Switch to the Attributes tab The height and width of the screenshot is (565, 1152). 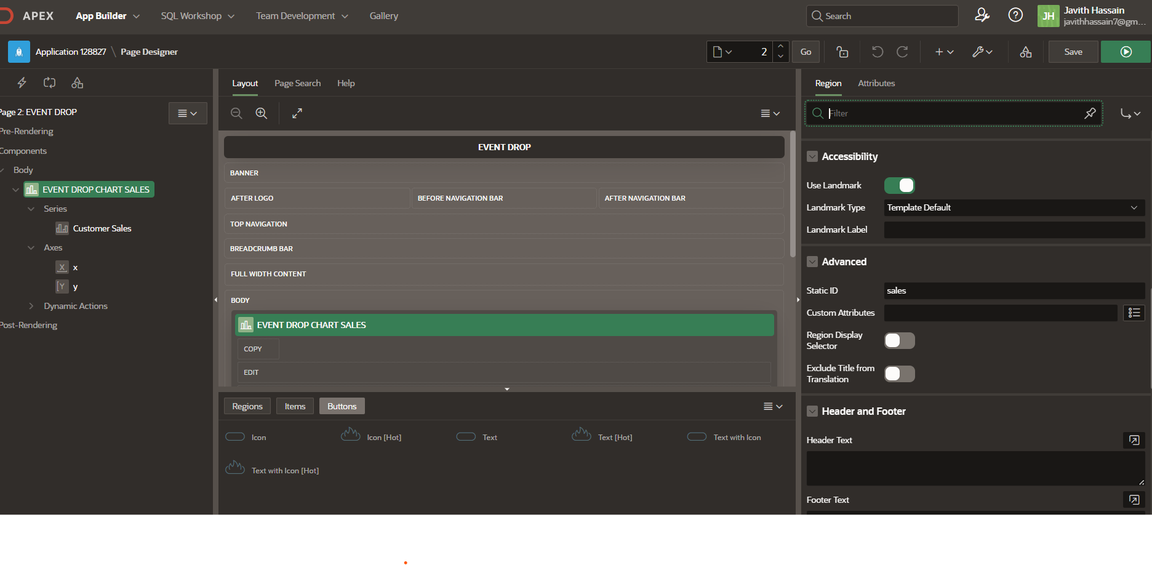coord(876,83)
